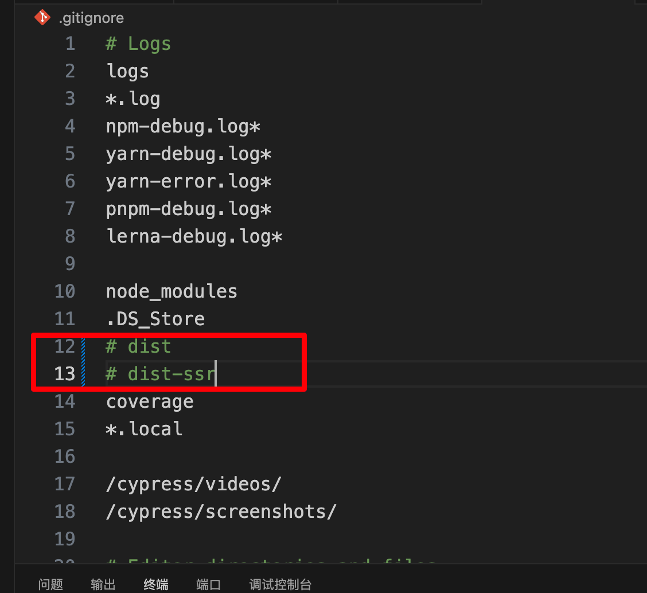The width and height of the screenshot is (647, 593).
Task: Place cursor on the "# Logs" comment
Action: [138, 44]
